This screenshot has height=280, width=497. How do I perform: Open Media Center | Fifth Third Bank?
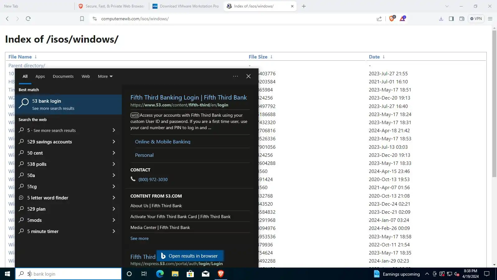pyautogui.click(x=160, y=227)
